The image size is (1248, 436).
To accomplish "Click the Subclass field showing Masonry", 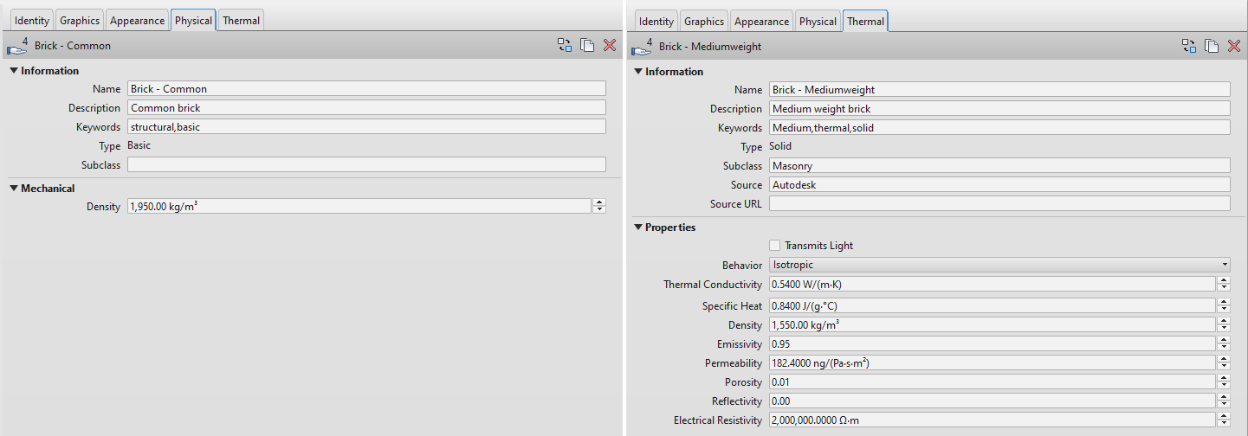I will [x=999, y=165].
